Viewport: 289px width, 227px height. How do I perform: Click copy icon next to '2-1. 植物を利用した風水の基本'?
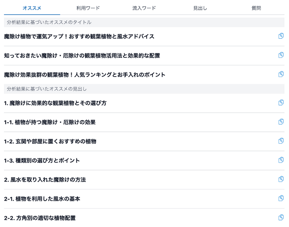click(281, 199)
